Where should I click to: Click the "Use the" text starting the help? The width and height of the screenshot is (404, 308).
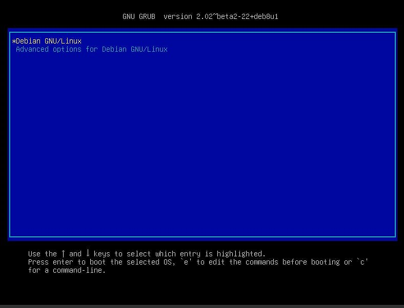tap(42, 254)
